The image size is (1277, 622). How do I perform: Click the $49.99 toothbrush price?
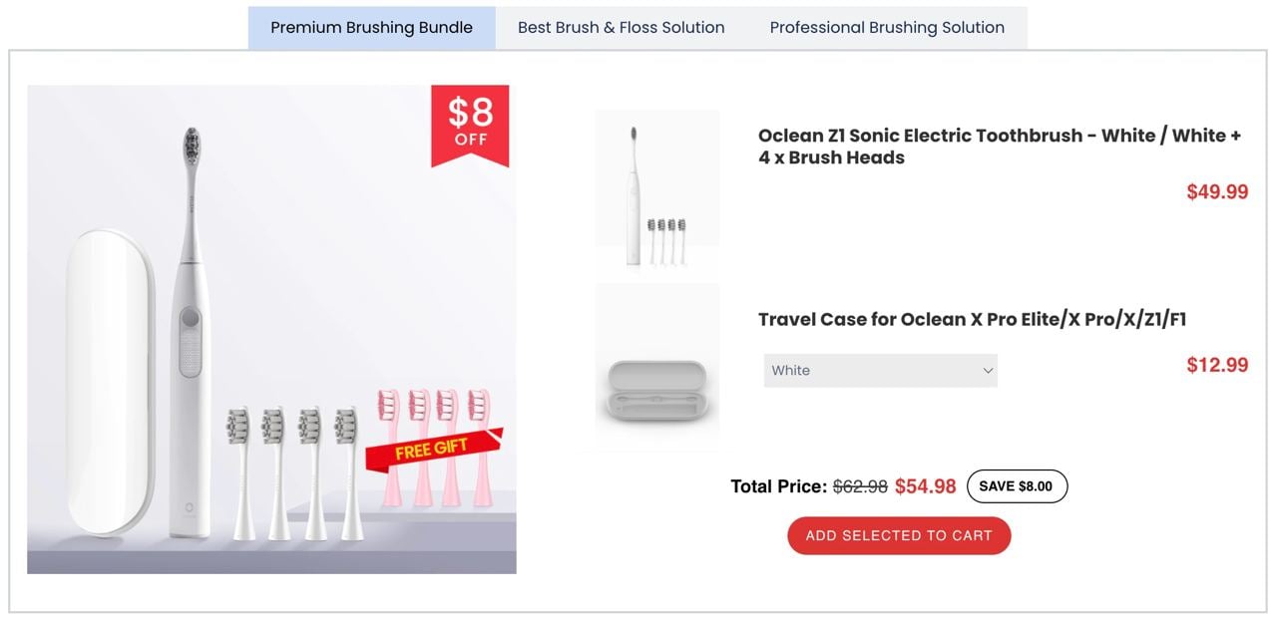point(1217,191)
